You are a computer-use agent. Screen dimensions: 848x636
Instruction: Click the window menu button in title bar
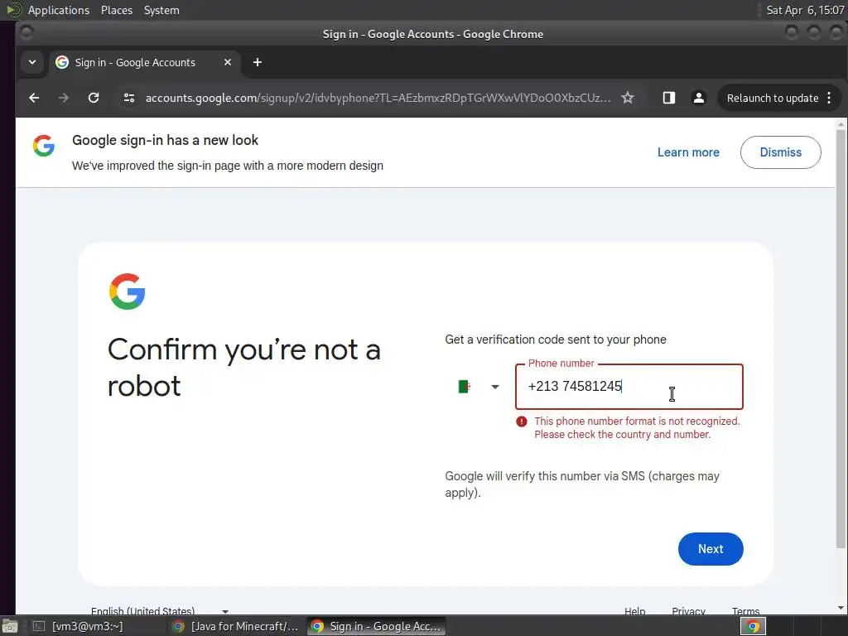click(26, 33)
